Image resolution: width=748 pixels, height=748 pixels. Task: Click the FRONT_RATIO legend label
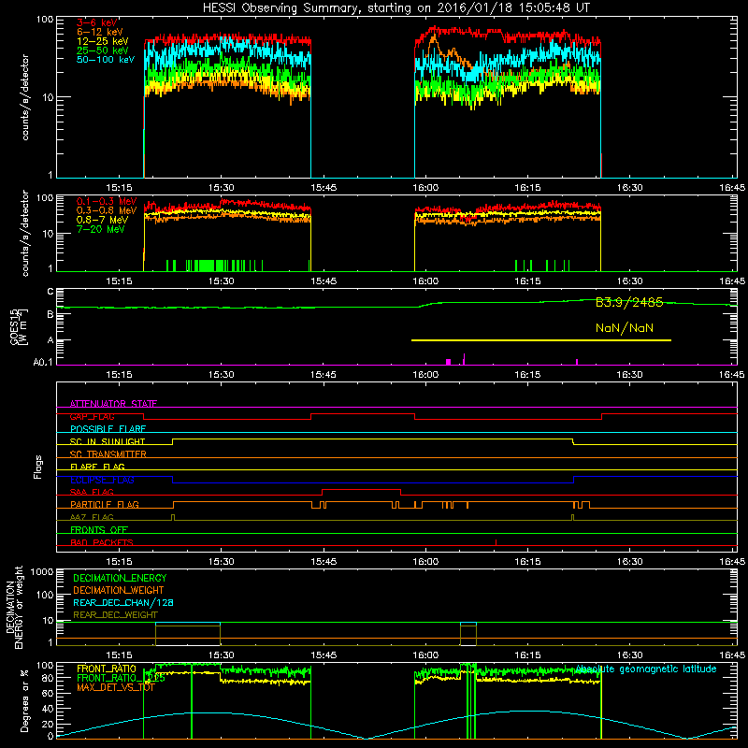[107, 669]
